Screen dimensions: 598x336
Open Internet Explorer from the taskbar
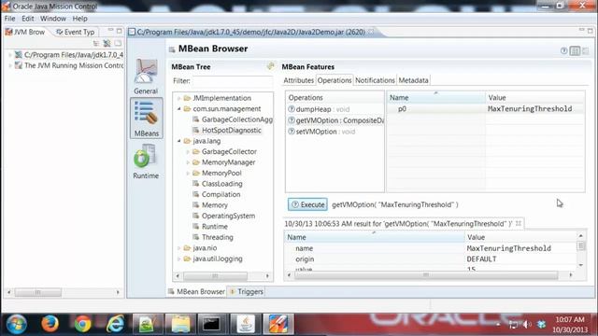pyautogui.click(x=115, y=324)
